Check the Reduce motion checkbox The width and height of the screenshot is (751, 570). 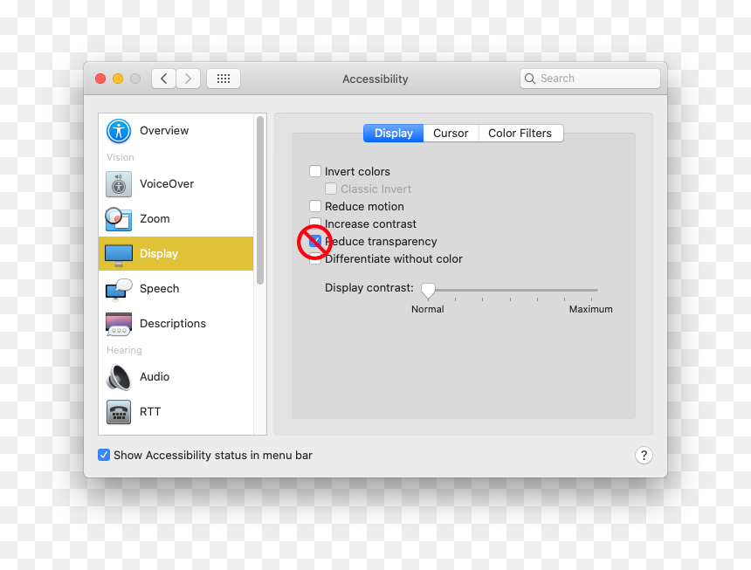(315, 206)
